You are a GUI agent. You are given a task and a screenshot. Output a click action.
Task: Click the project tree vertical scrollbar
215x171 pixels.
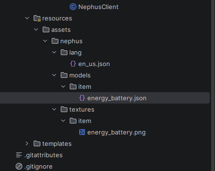pyautogui.click(x=213, y=85)
